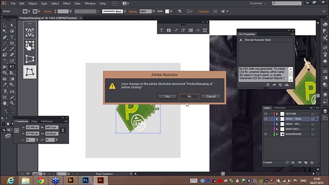329x185 pixels.
Task: Select the Selection tool (black arrow)
Action: (x=5, y=25)
